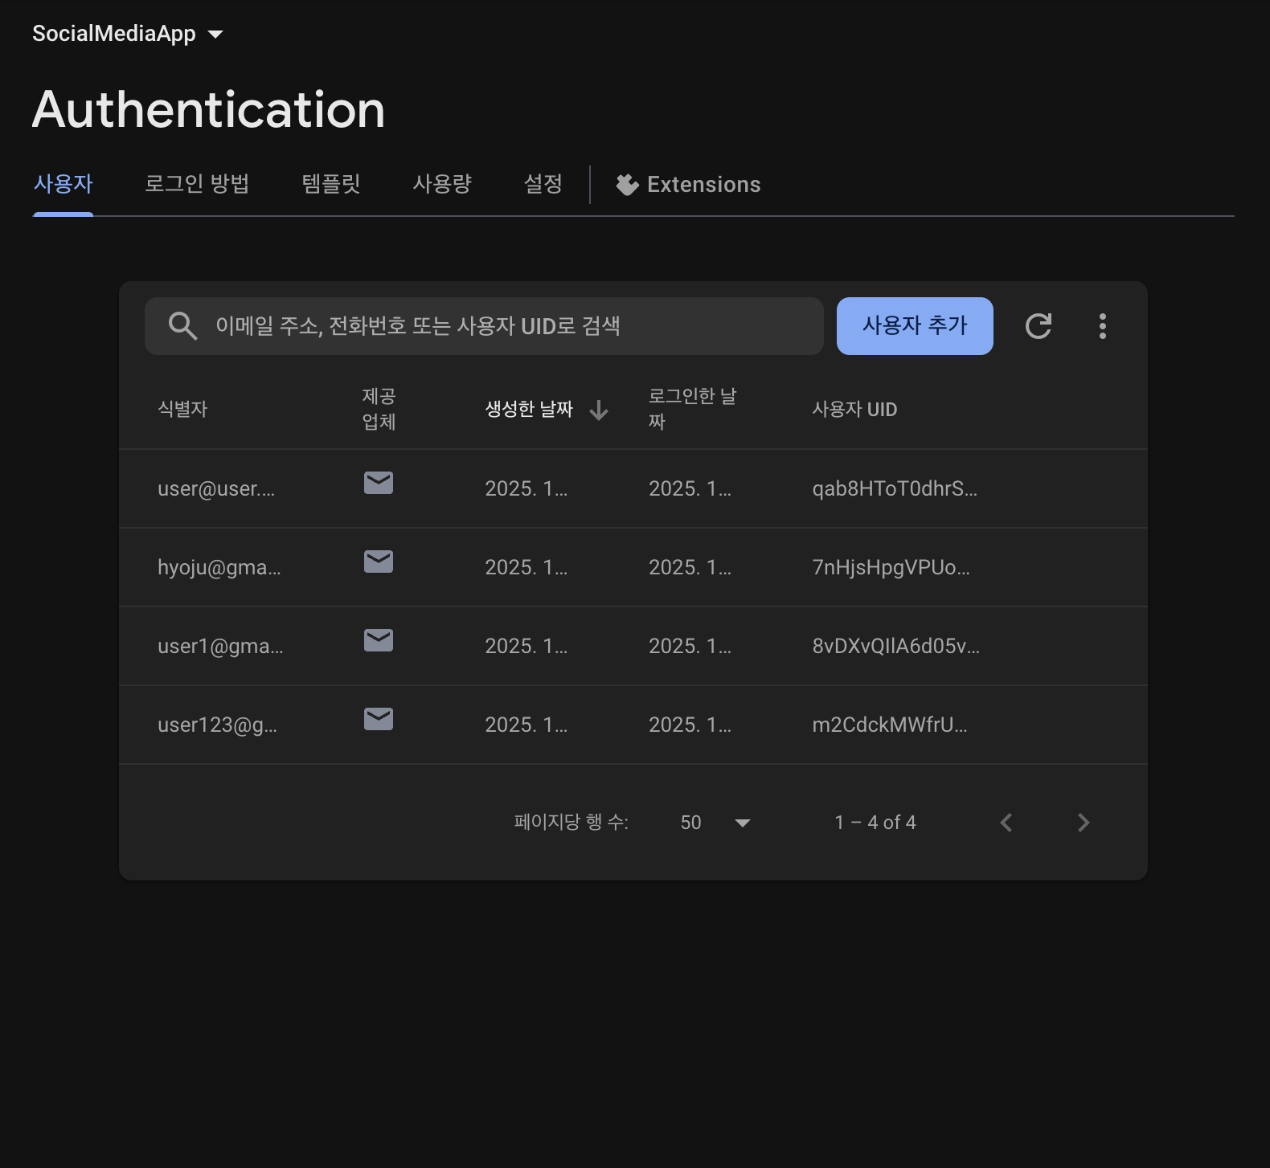Click the sign-in date in user123@g row

[690, 725]
